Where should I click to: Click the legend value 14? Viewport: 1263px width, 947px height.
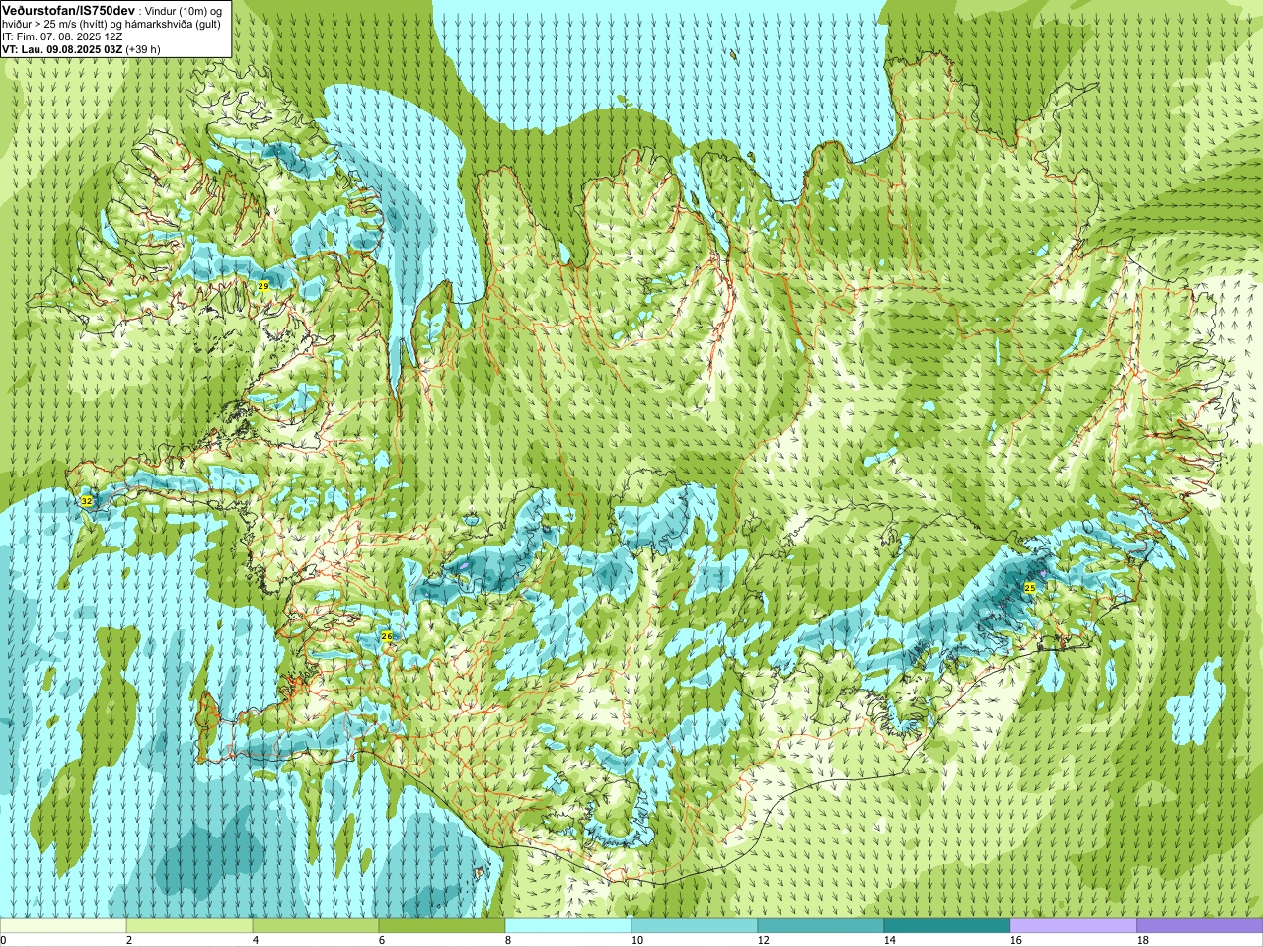(889, 940)
